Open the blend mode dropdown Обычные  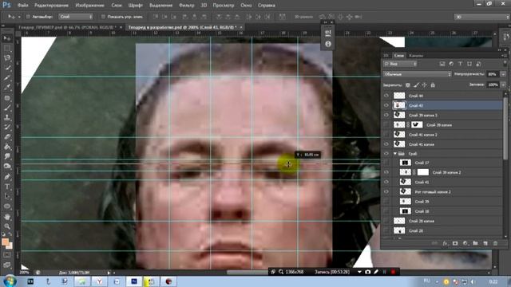point(417,74)
